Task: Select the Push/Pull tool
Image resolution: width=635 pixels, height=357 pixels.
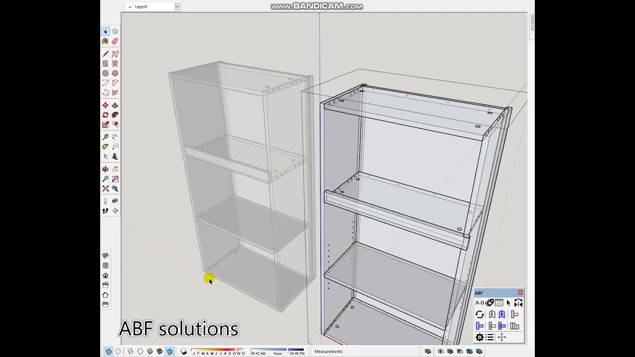Action: 115,105
